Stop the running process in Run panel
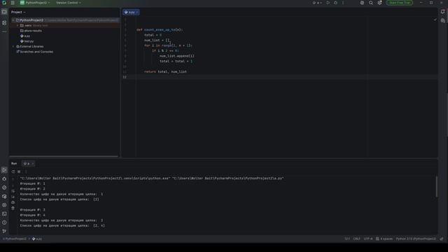This screenshot has width=448, height=252. tap(19, 171)
